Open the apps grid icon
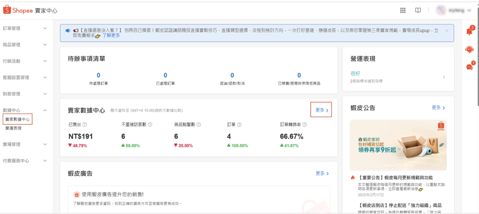This screenshot has width=479, height=214. click(x=403, y=11)
